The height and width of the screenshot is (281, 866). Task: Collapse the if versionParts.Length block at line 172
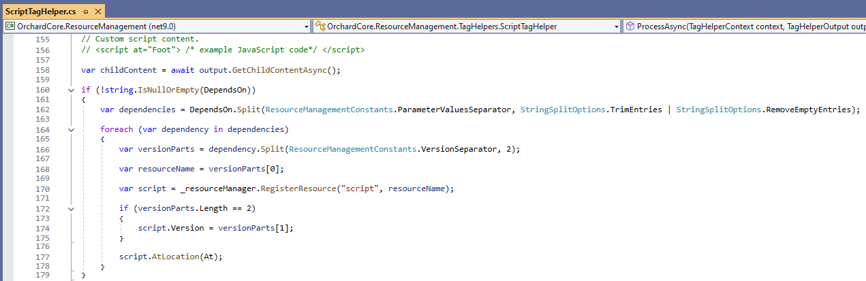[x=72, y=208]
